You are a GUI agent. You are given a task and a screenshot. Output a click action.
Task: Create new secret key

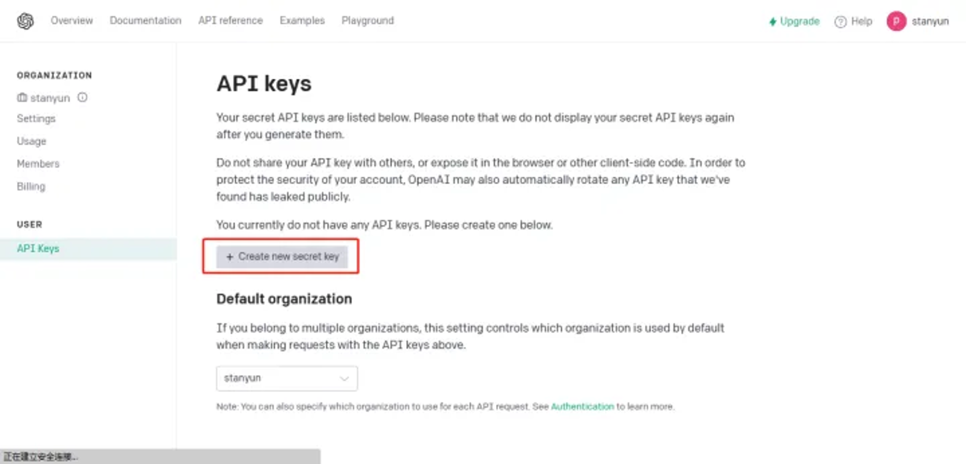point(282,257)
